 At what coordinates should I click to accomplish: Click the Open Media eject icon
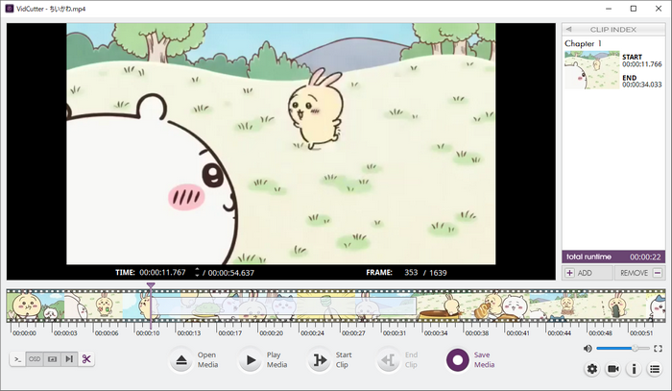click(x=182, y=360)
